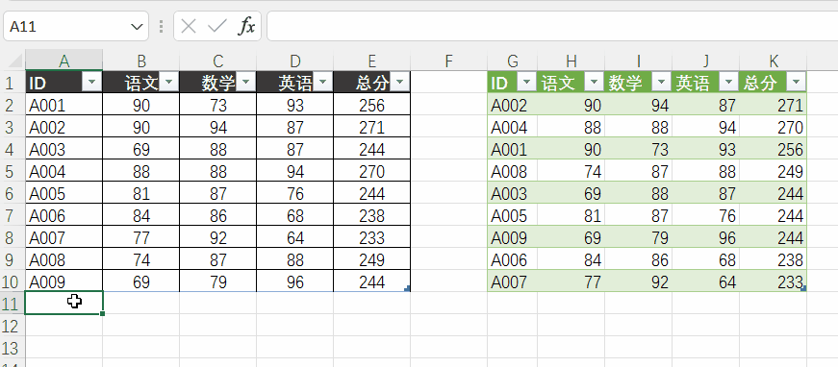Open filter dropdown for 数学 in column C
This screenshot has height=367, width=838.
click(x=245, y=83)
